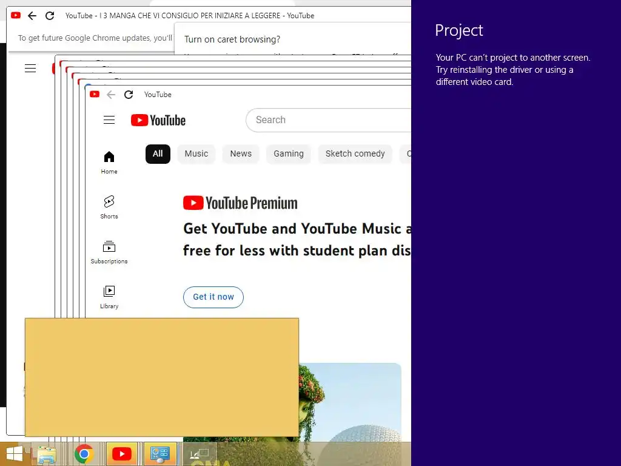This screenshot has width=621, height=466.
Task: Open the hamburger menu in the rear YouTube window
Action: [x=30, y=69]
